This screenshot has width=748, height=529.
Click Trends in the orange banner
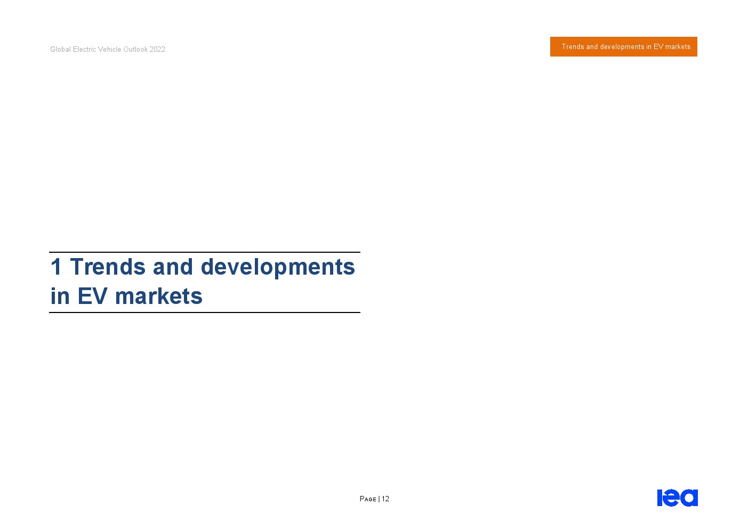click(x=573, y=47)
